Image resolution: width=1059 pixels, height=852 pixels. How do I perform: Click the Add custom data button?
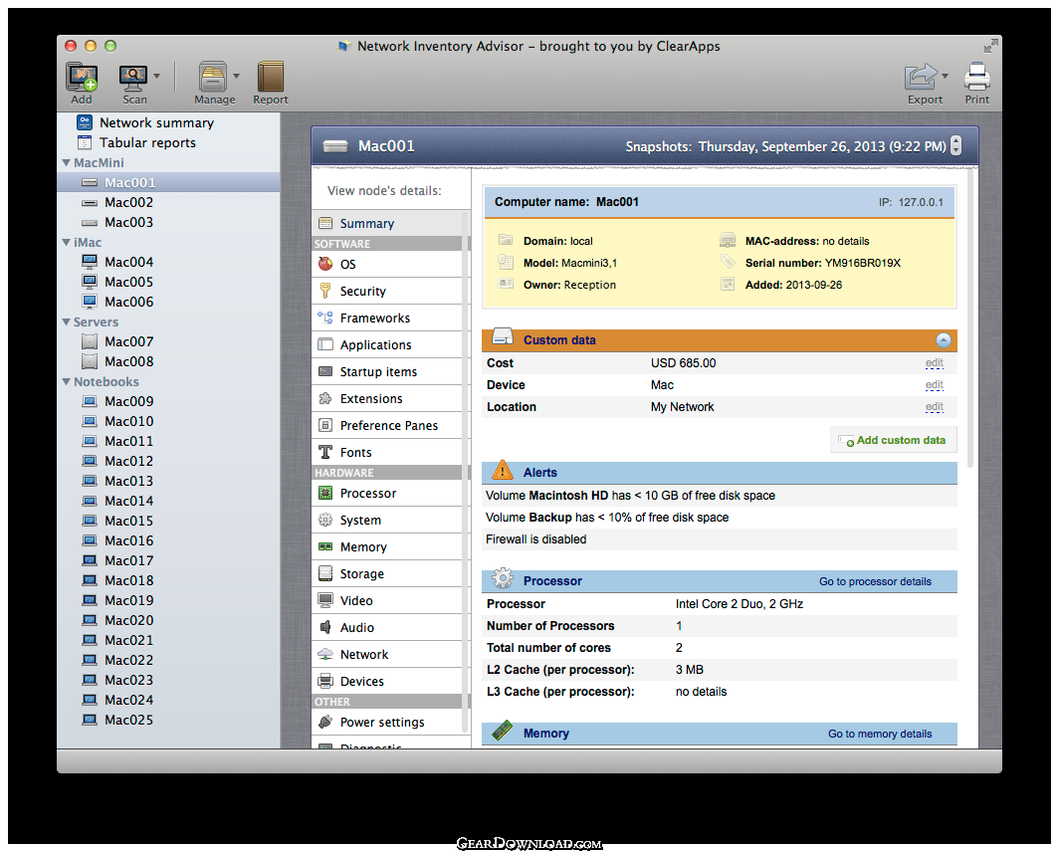893,441
